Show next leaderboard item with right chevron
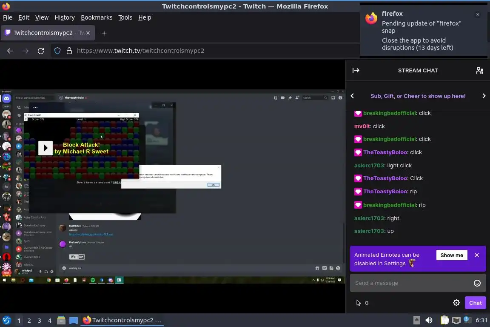 [x=484, y=96]
